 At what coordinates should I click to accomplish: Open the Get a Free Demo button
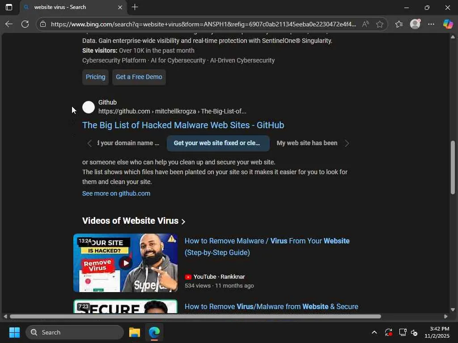pos(139,77)
